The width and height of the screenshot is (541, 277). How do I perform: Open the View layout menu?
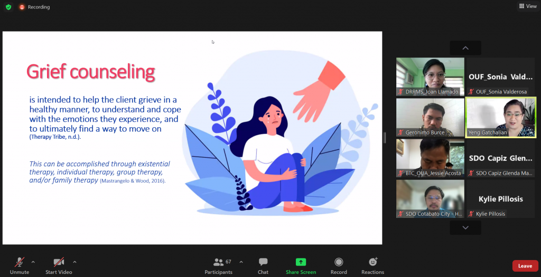coord(528,6)
